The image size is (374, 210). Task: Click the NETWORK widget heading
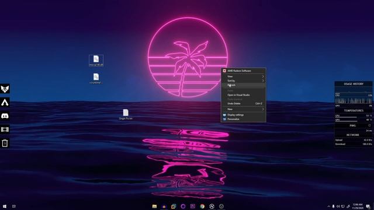tap(353, 135)
